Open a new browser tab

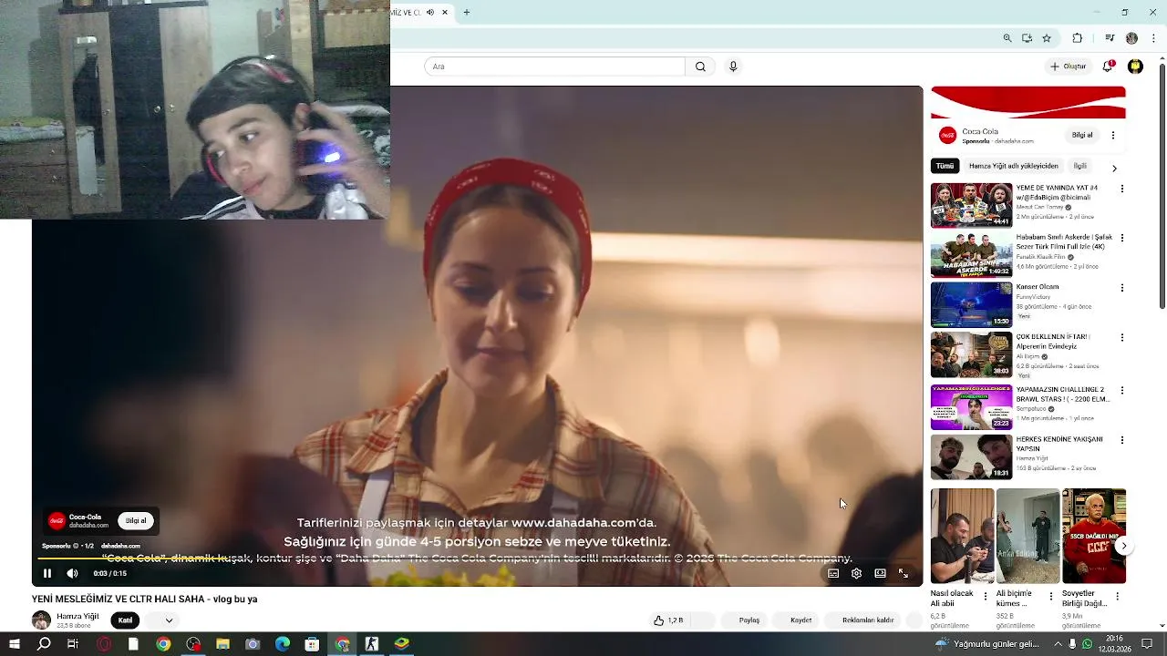point(466,13)
